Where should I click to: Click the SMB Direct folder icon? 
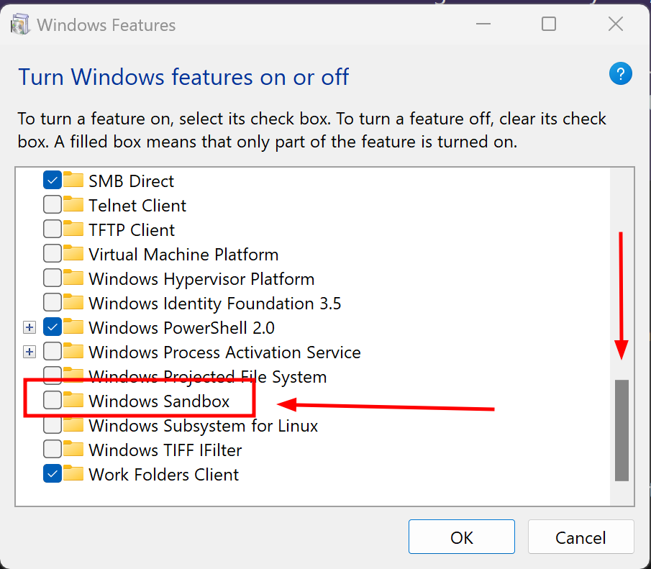click(73, 179)
